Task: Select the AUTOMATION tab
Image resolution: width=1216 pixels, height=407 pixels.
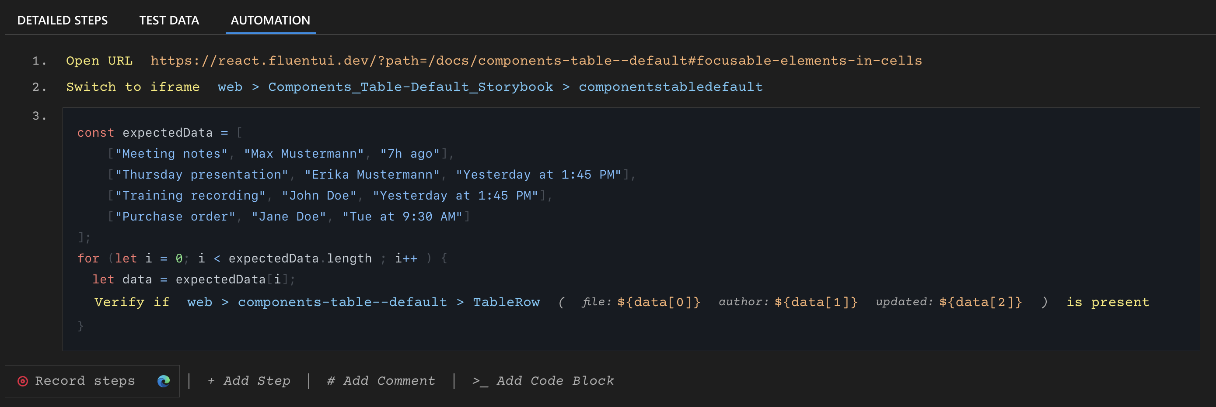Action: tap(270, 20)
